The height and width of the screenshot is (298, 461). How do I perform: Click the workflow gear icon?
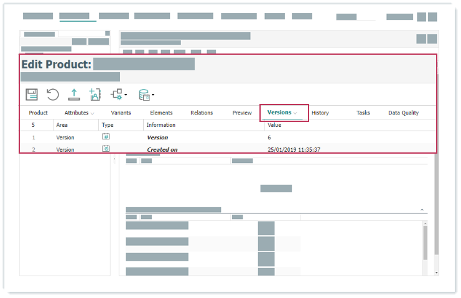[x=116, y=95]
